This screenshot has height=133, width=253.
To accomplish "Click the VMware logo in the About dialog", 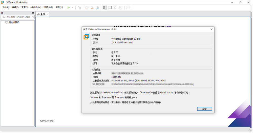I will tap(87, 37).
